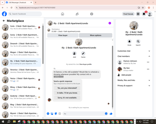
Task: Click the More options button
Action: coord(95,35)
